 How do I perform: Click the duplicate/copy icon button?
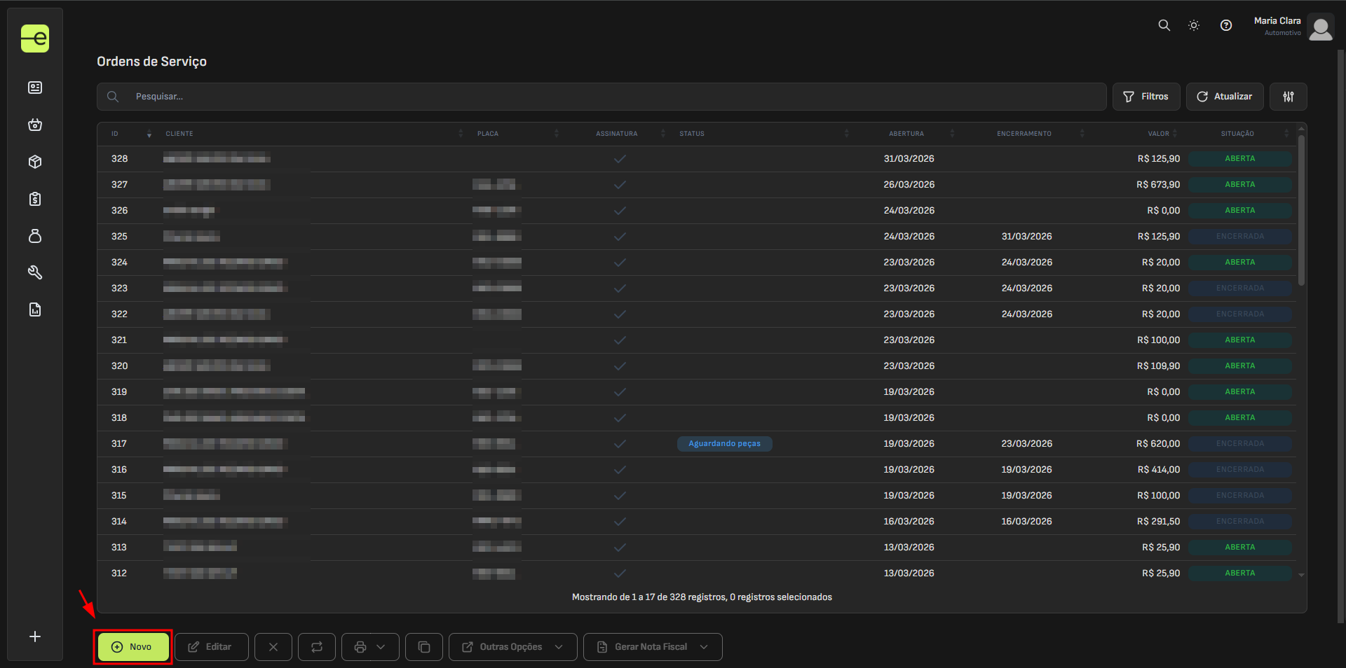(x=424, y=647)
